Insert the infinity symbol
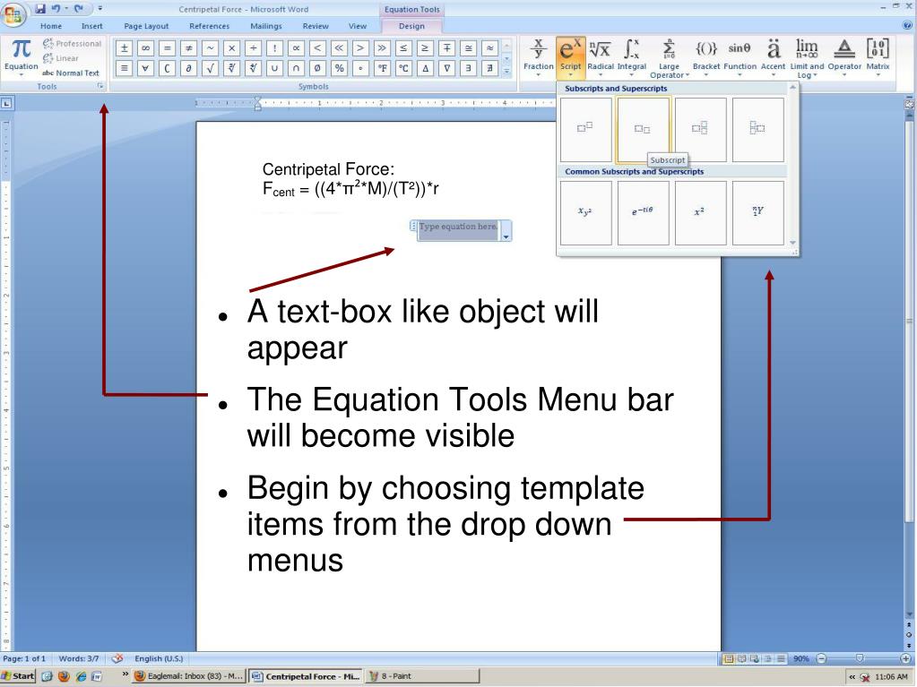917x687 pixels. pos(145,48)
